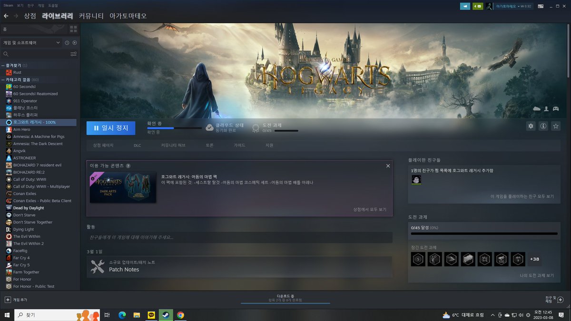The width and height of the screenshot is (571, 321).
Task: Open the download progress bar status
Action: click(x=285, y=299)
